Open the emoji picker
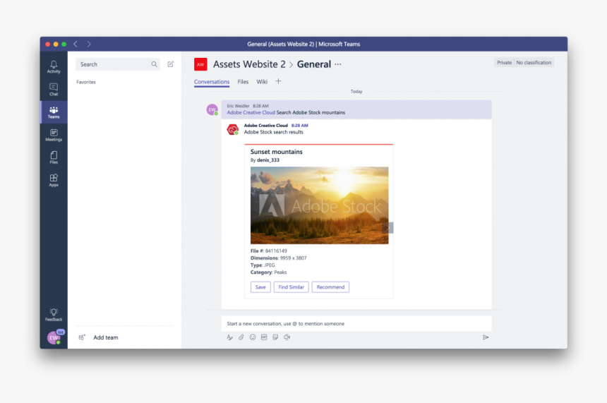The height and width of the screenshot is (403, 607). point(253,337)
